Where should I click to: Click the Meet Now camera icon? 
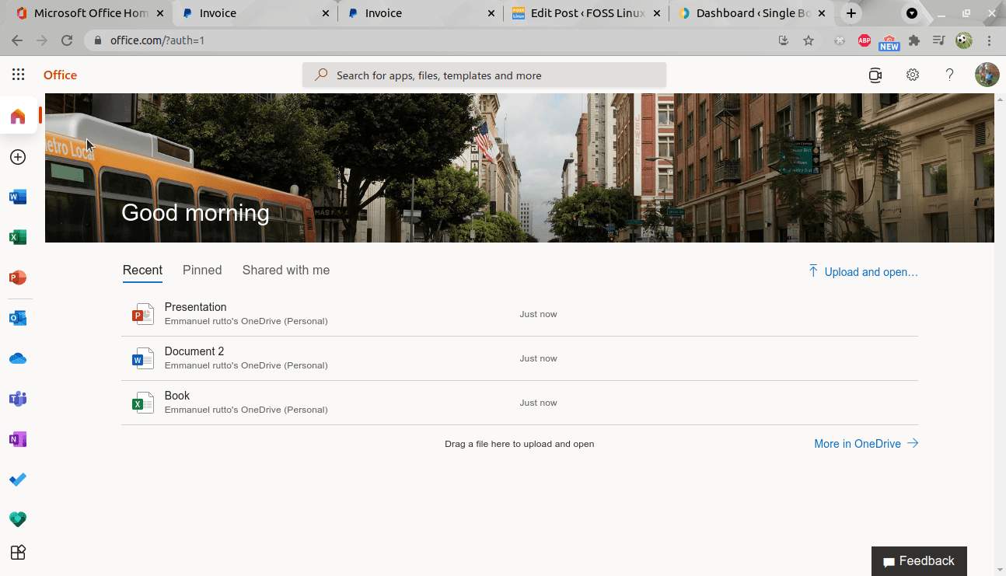[875, 75]
